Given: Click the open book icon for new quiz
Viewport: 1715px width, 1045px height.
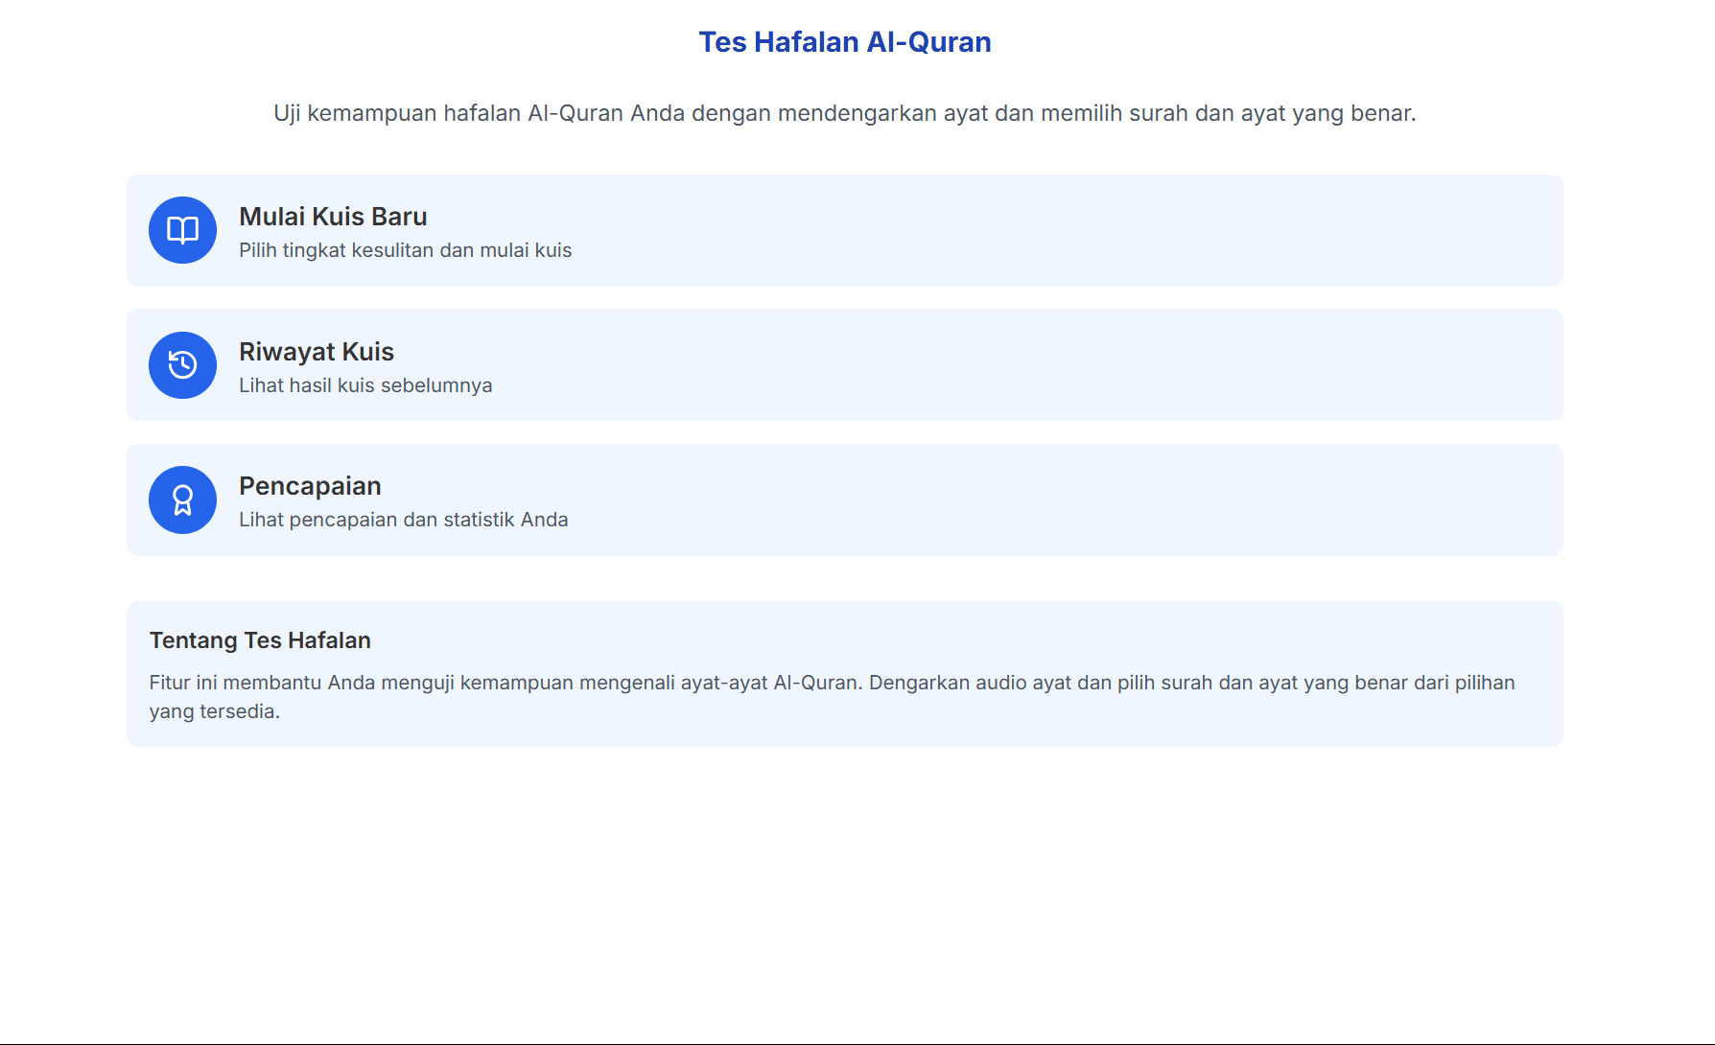Looking at the screenshot, I should [182, 230].
